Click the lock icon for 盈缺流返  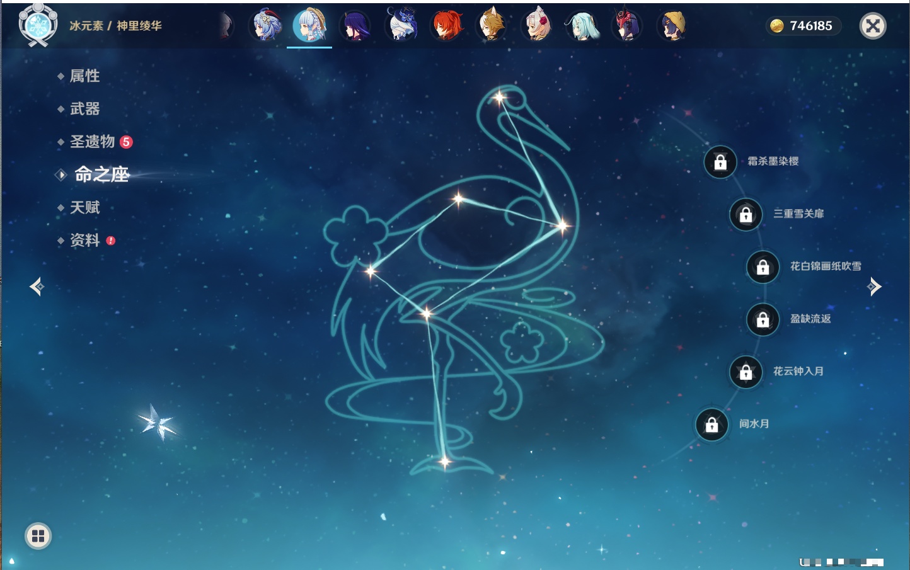[763, 319]
